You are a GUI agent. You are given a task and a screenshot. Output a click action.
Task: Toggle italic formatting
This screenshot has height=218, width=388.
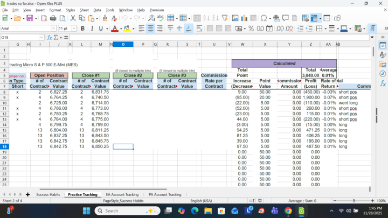click(92, 29)
